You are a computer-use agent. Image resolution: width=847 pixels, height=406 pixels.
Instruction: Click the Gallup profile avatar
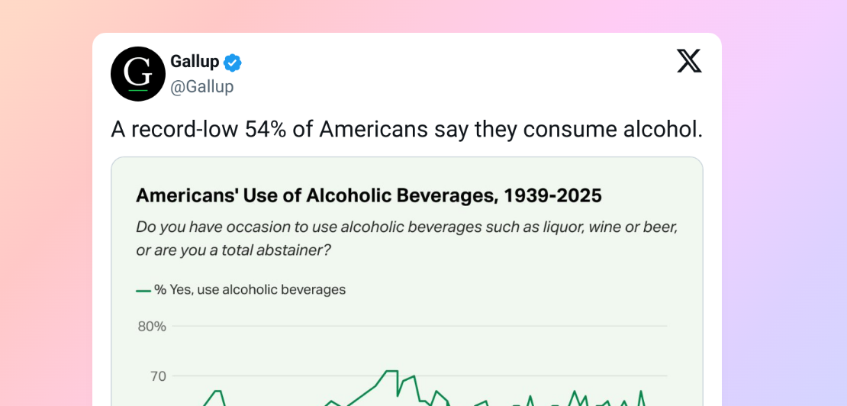138,74
